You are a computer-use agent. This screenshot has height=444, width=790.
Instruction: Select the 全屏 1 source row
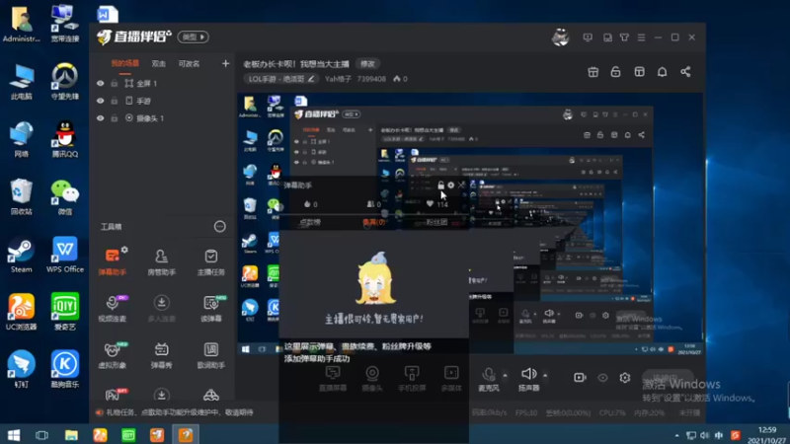pyautogui.click(x=162, y=84)
